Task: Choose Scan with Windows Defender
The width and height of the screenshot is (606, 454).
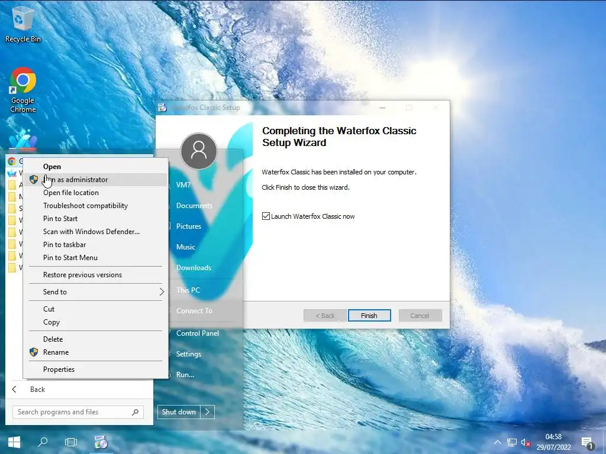Action: (95, 232)
